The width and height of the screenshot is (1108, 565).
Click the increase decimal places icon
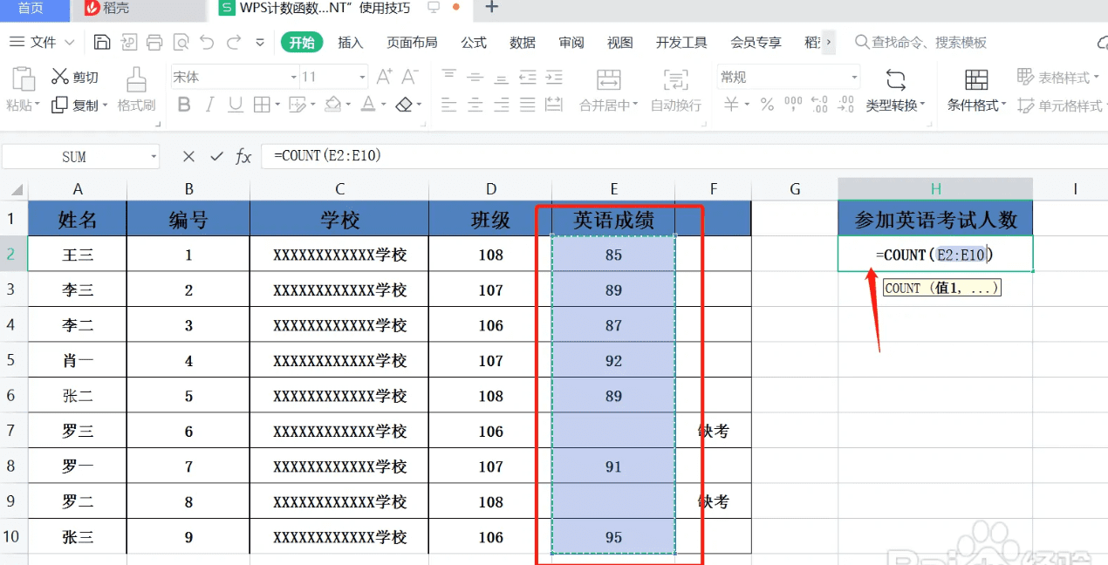click(x=817, y=104)
